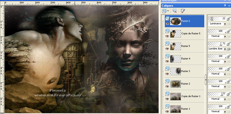Click the Copie de Raster 5 thumbnail

176,34
